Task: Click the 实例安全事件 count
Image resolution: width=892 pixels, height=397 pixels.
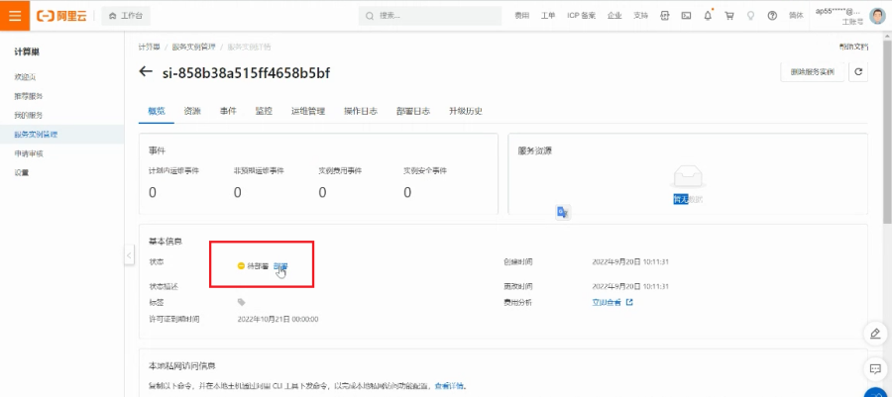Action: point(407,192)
